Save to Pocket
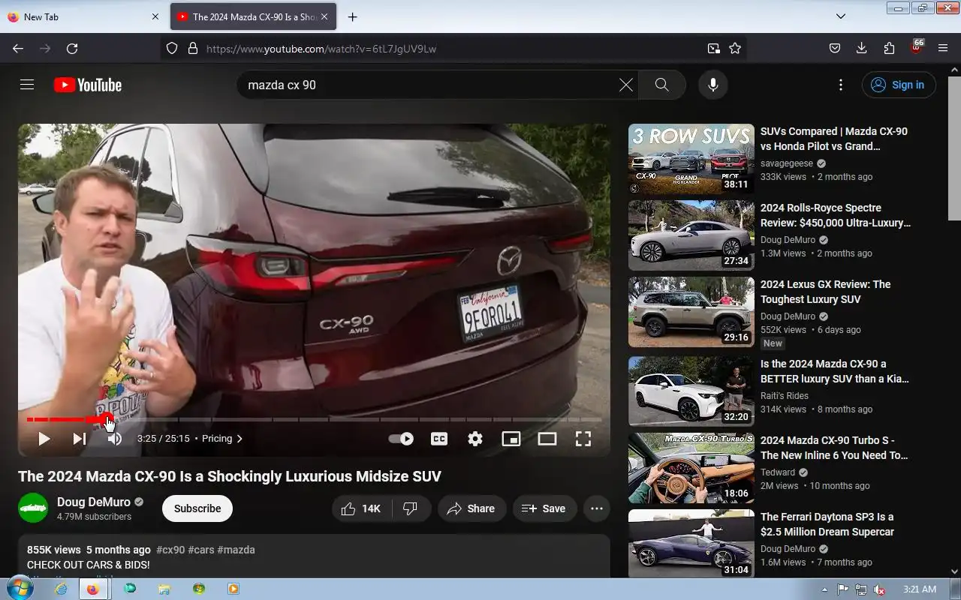The width and height of the screenshot is (961, 600). click(x=835, y=48)
